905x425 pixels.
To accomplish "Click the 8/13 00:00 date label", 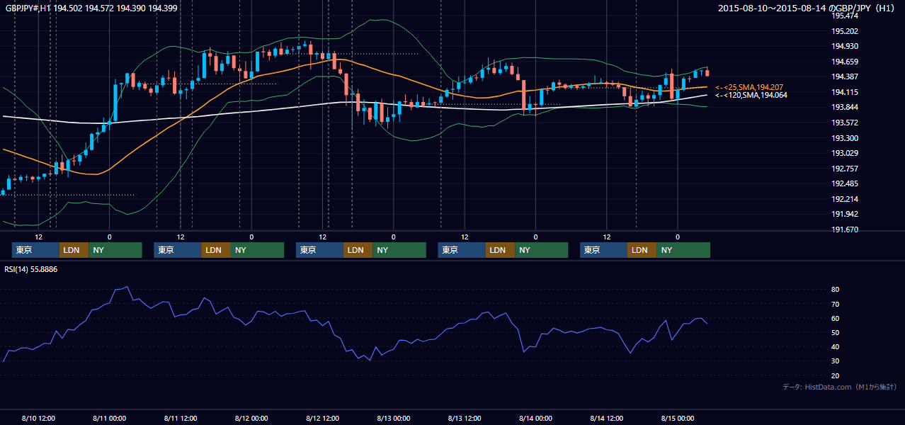I will 394,418.
